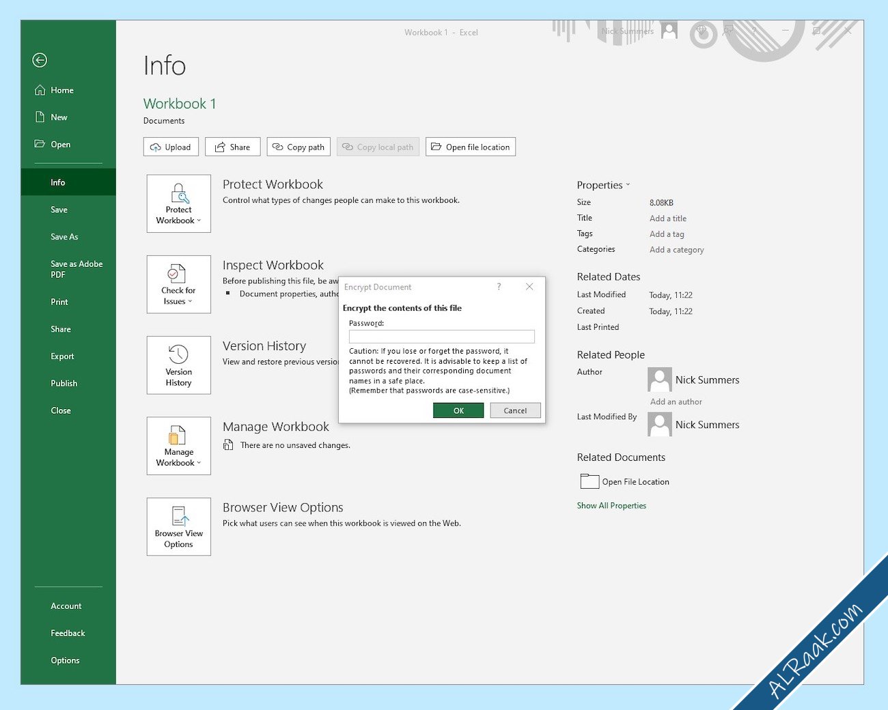Click the Copy path button
Viewport: 888px width, 710px height.
[299, 147]
